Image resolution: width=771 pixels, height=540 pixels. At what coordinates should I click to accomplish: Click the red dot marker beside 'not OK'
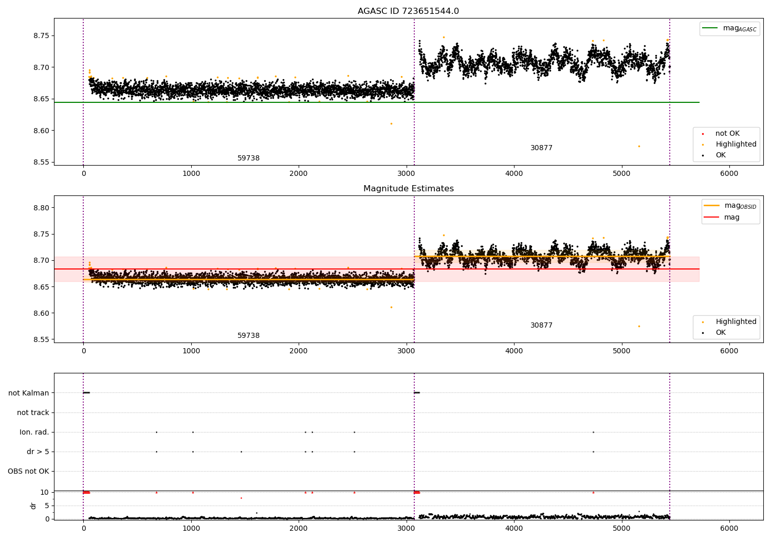click(703, 134)
